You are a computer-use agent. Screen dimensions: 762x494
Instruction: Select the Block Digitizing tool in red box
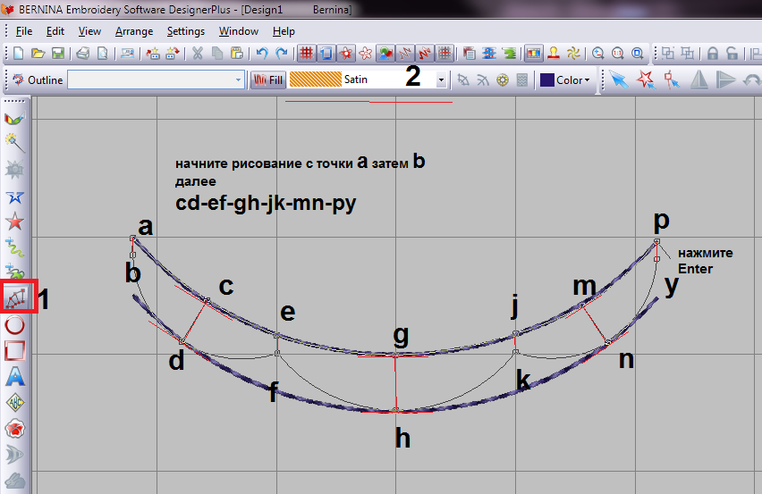pyautogui.click(x=16, y=298)
